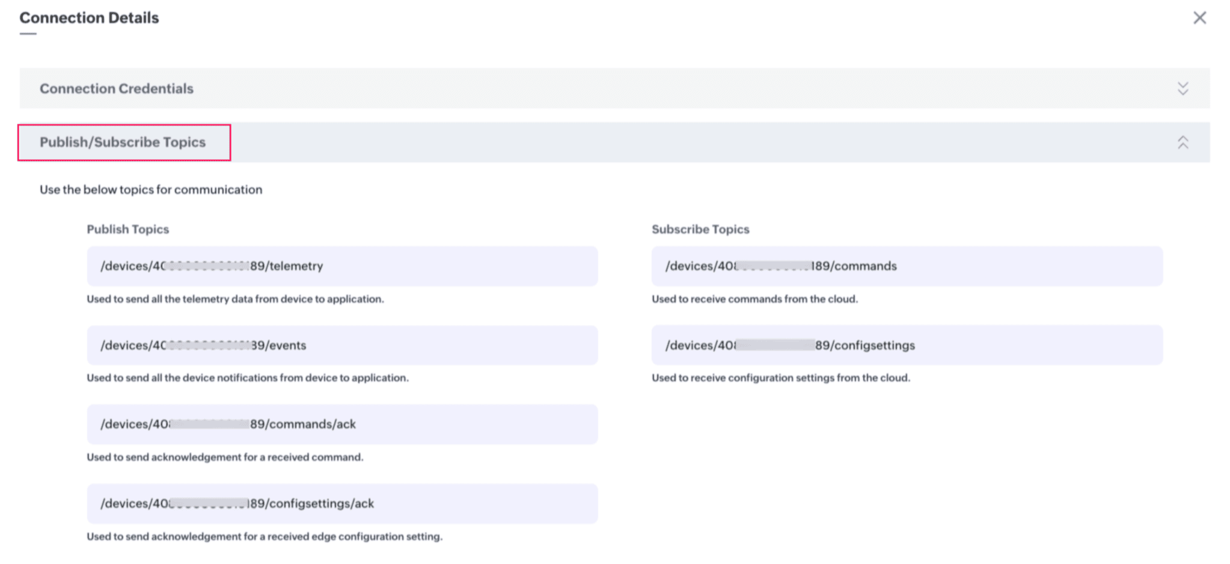Select the configsettings subscribe topic field
This screenshot has width=1230, height=564.
(907, 345)
